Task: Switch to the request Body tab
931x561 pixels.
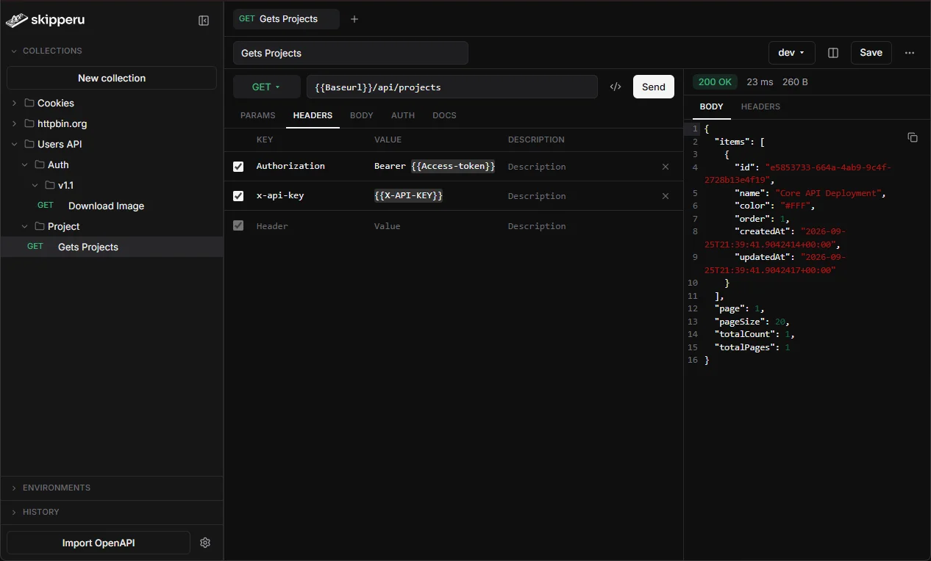Action: click(362, 115)
